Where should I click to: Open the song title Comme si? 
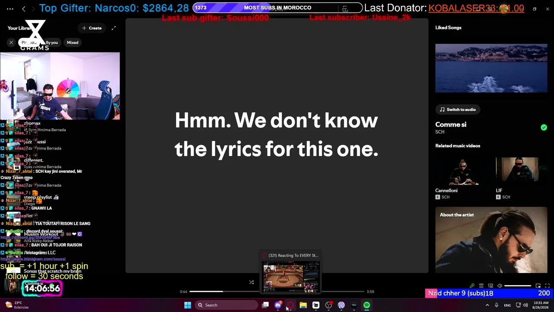click(x=451, y=125)
